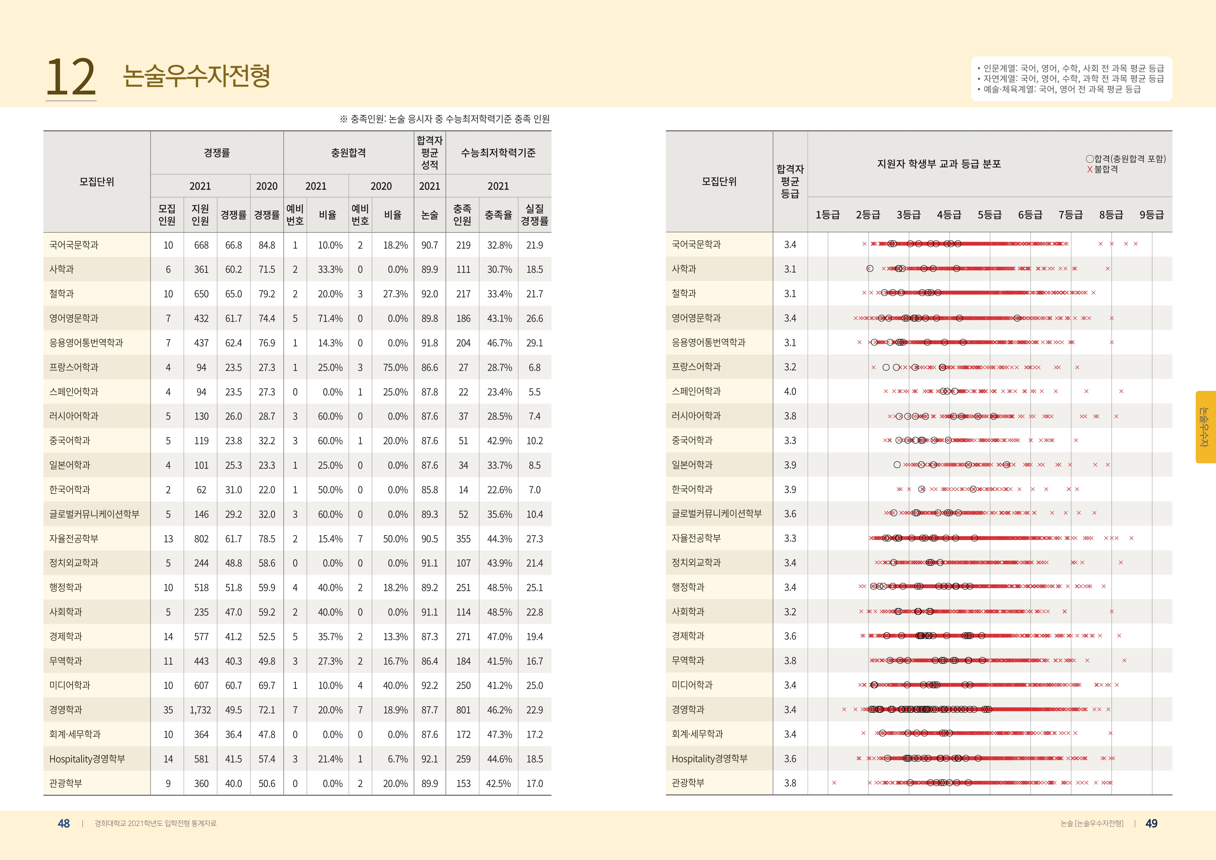
Task: Click the 경희대학교 2021학년도 입학전형 통계자료 footer text
Action: 155,823
